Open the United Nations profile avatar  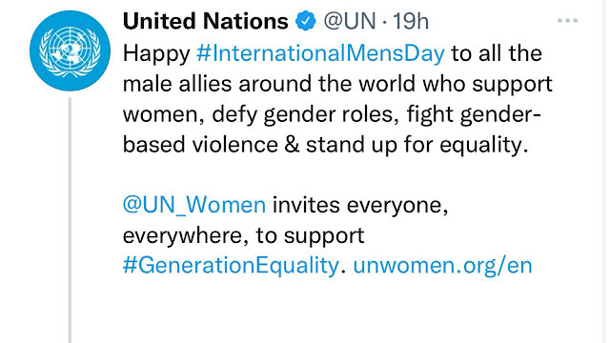point(70,50)
